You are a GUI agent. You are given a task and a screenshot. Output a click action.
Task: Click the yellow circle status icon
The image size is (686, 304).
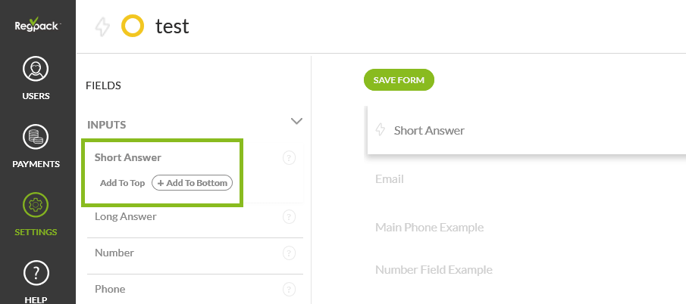pyautogui.click(x=133, y=26)
